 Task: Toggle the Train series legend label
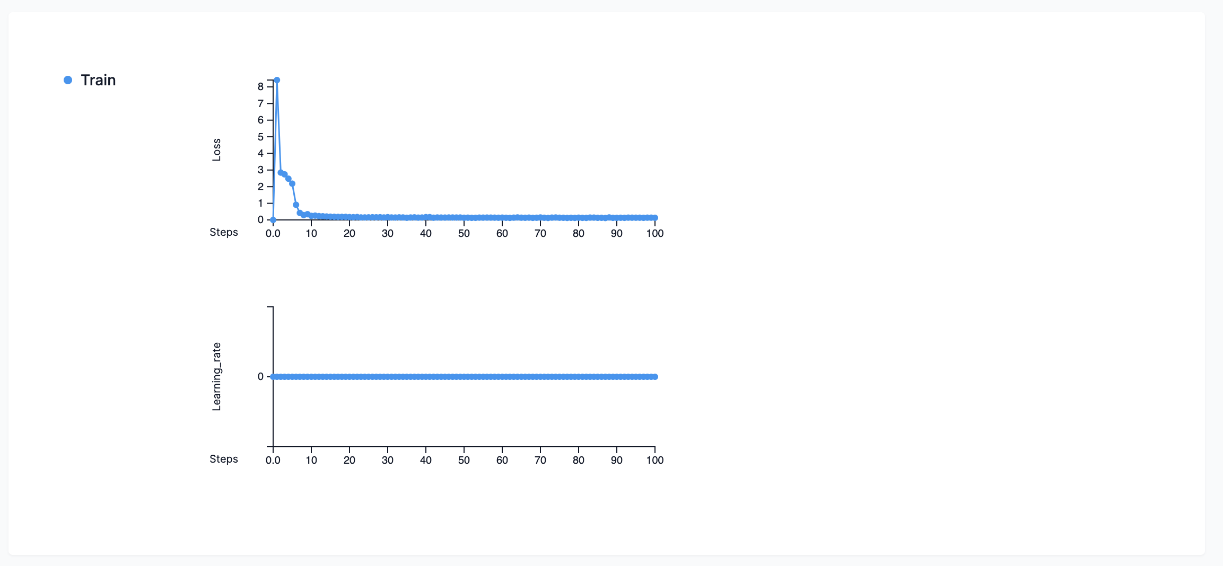[x=98, y=80]
